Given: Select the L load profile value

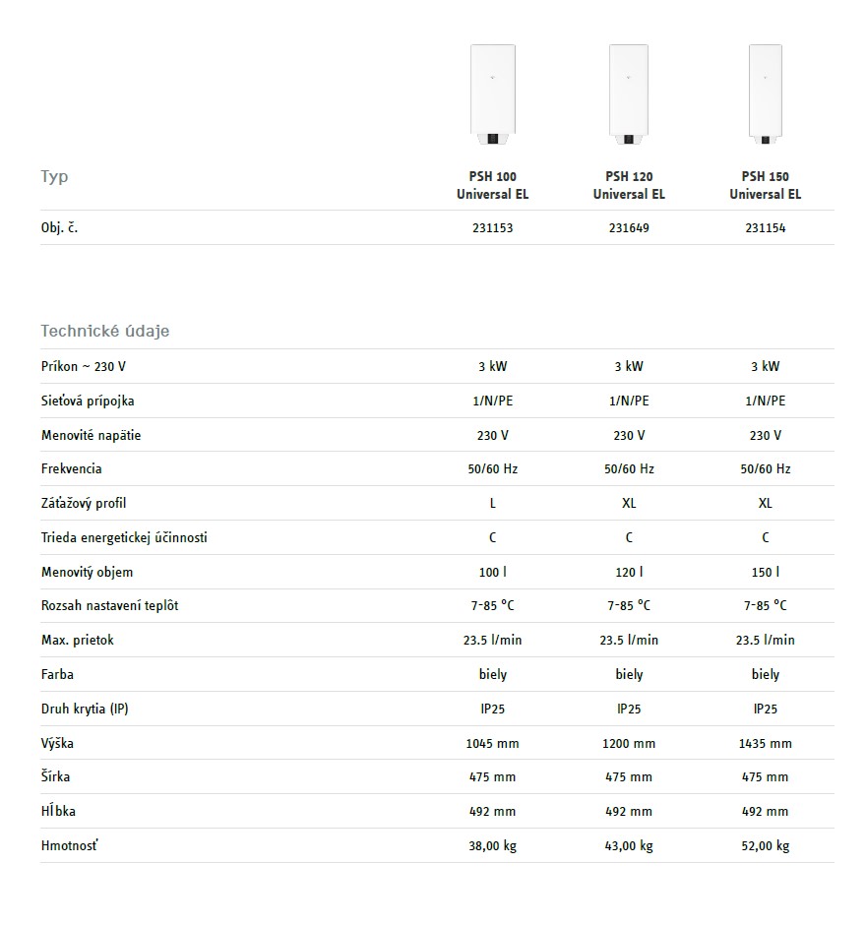Looking at the screenshot, I should [x=492, y=503].
